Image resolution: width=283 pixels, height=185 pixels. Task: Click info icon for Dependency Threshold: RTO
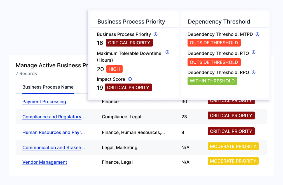pyautogui.click(x=254, y=52)
